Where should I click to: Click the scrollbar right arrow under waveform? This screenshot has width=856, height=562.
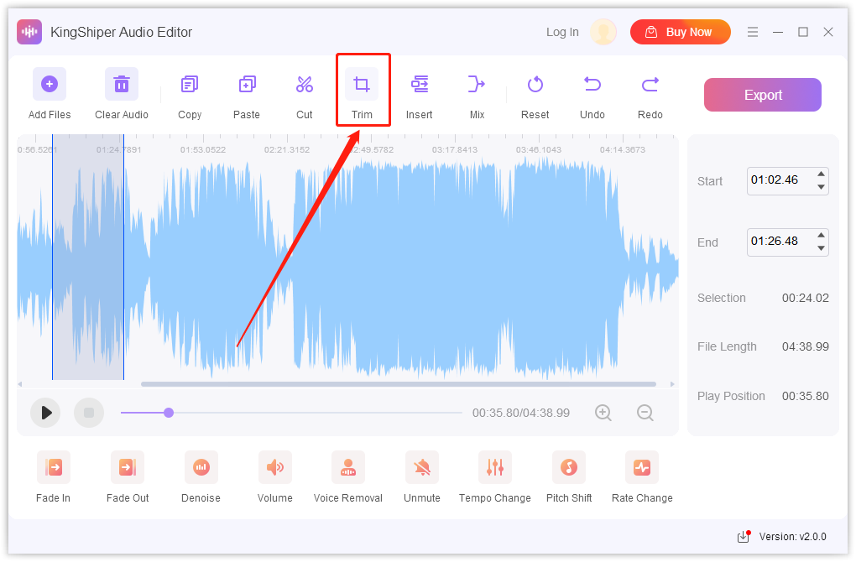672,384
